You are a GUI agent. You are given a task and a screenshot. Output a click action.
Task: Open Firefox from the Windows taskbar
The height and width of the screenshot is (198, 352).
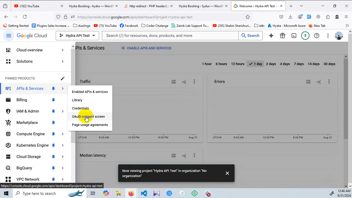[x=131, y=194]
